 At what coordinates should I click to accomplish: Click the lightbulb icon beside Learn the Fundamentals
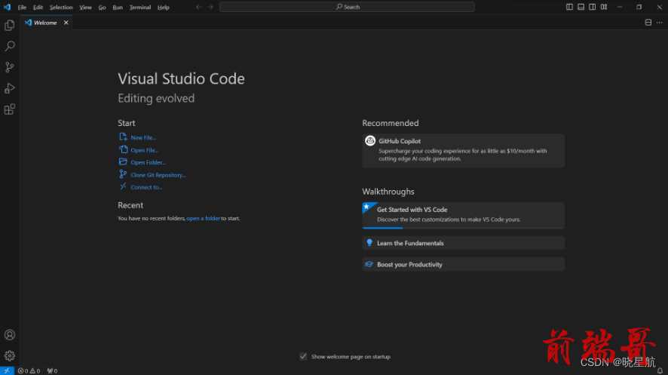pyautogui.click(x=369, y=243)
